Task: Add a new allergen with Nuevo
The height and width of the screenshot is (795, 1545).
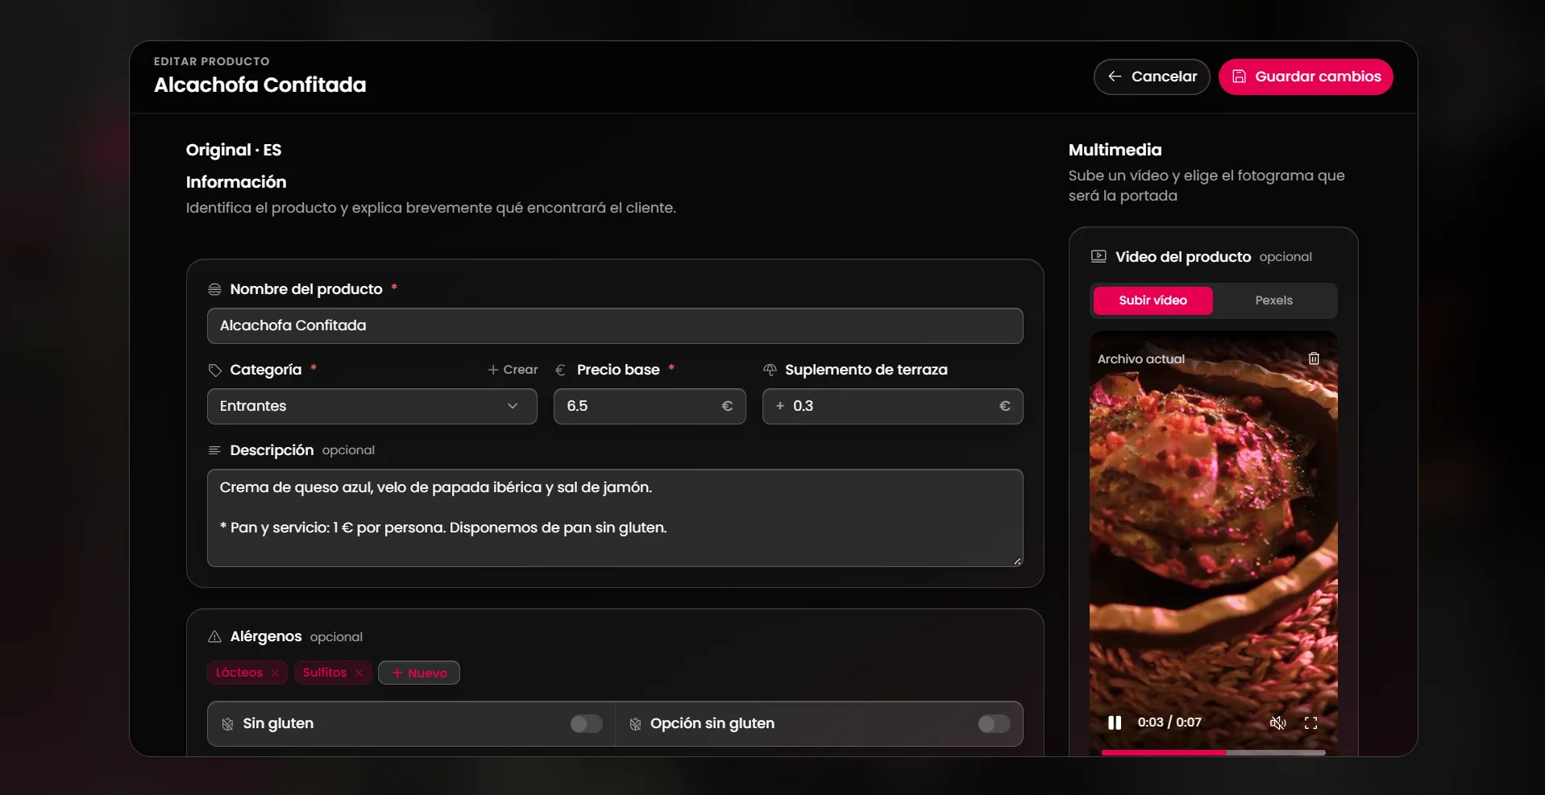Action: point(419,673)
